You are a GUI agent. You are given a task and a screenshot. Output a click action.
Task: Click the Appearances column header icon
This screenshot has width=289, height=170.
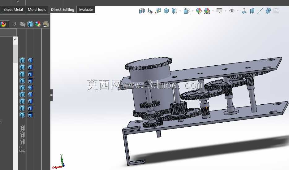(38, 24)
